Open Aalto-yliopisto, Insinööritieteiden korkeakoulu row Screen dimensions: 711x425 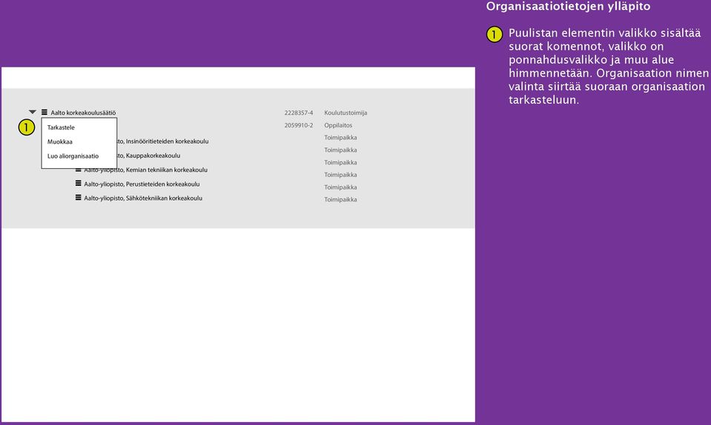click(163, 141)
